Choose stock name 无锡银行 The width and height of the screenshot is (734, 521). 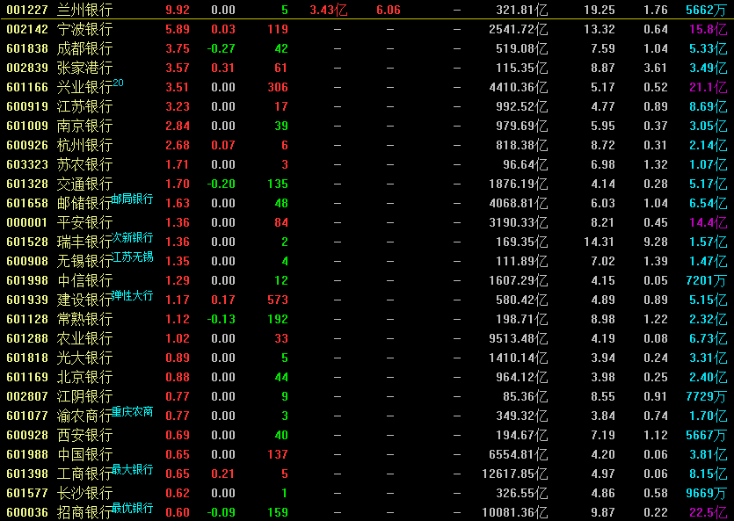tap(84, 261)
